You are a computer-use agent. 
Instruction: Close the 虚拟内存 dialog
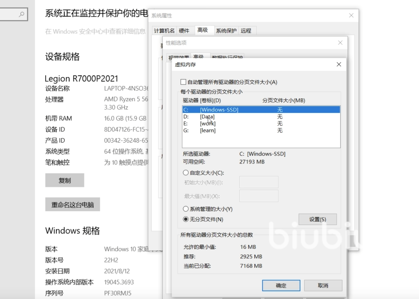point(339,65)
